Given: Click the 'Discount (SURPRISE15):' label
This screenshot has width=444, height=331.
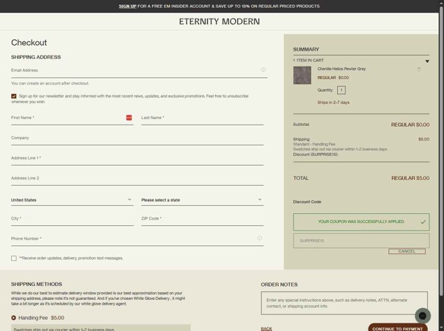Looking at the screenshot, I should [x=316, y=154].
